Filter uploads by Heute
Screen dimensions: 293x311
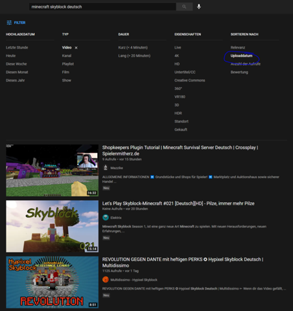(10, 56)
